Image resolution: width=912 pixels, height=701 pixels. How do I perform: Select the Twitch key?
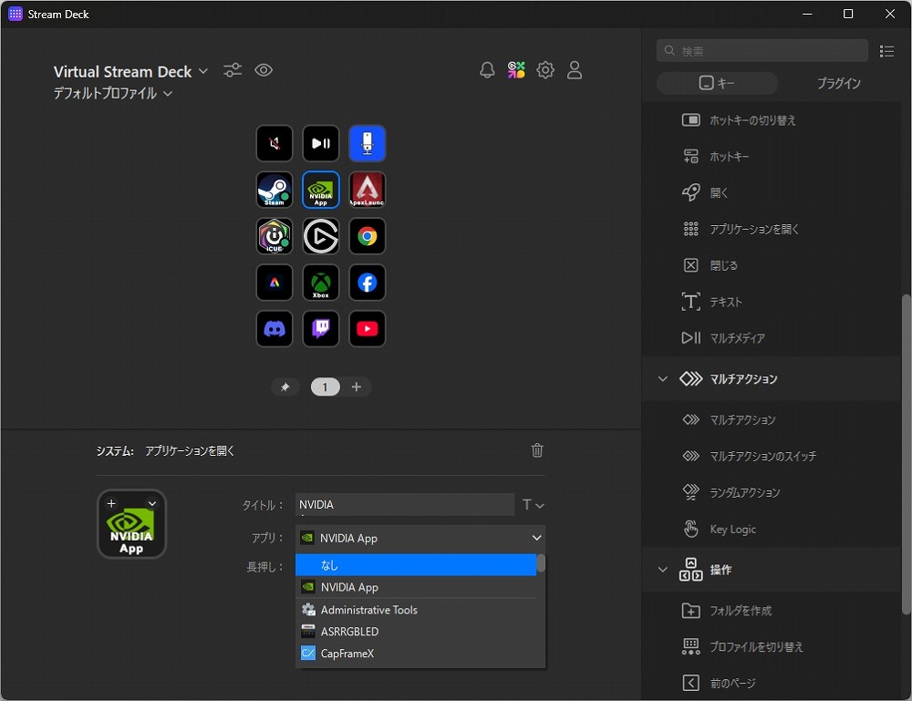tap(321, 329)
